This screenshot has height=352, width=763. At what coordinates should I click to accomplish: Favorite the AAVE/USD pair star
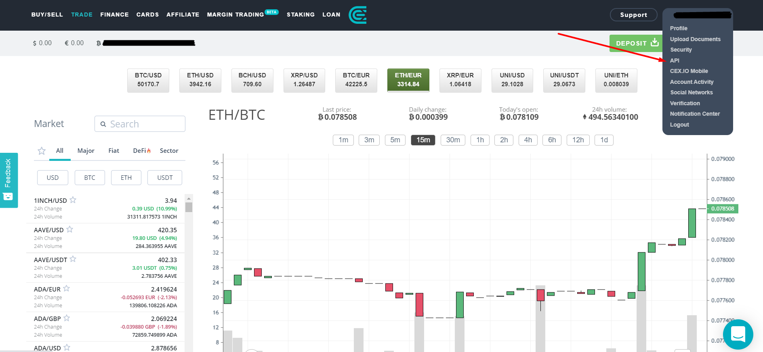coord(69,229)
